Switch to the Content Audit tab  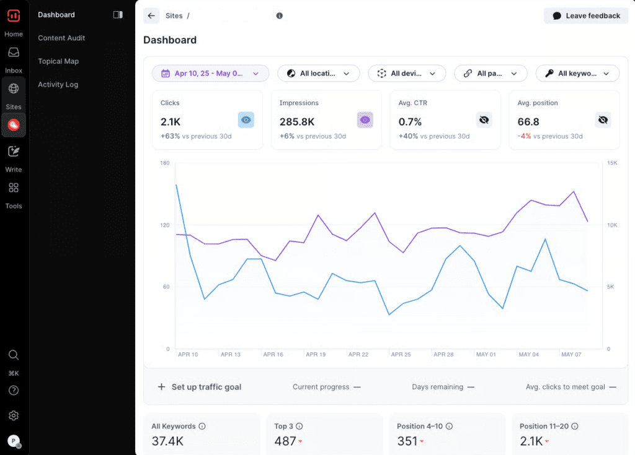coord(61,38)
